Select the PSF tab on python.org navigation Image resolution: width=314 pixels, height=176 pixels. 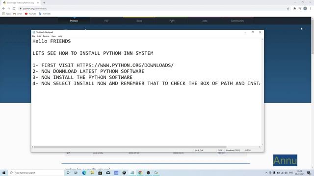(x=106, y=21)
